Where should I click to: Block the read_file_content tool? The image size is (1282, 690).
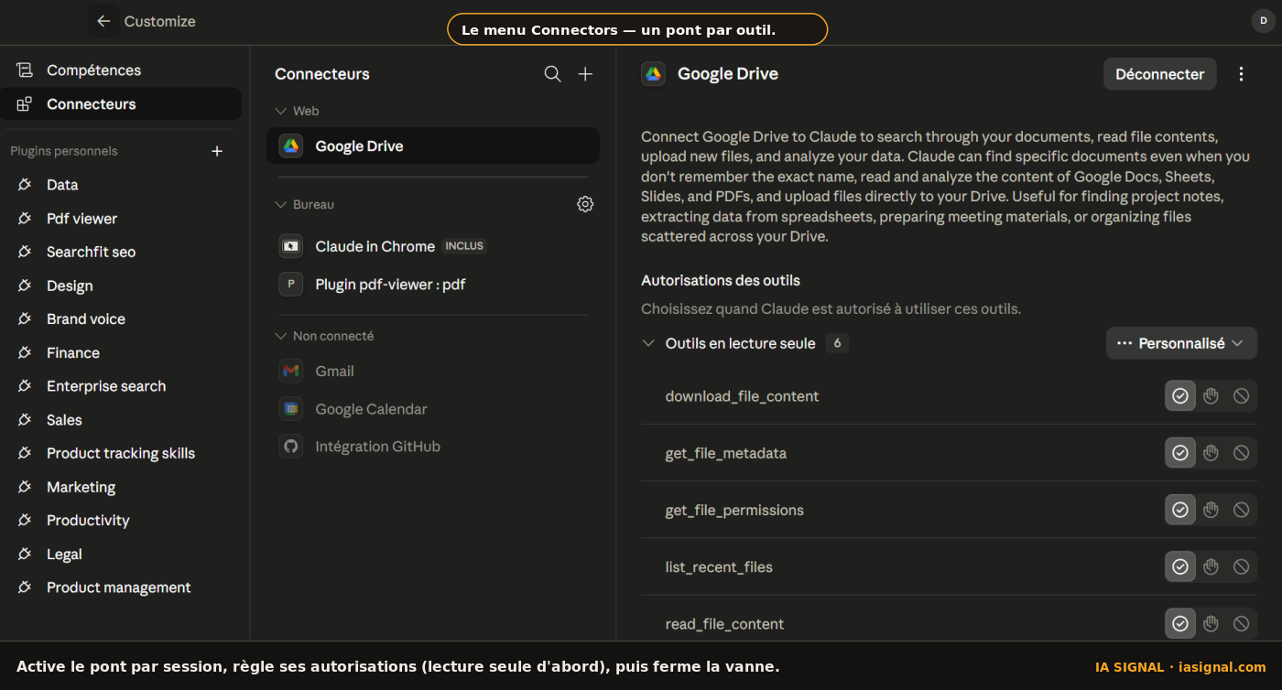pos(1241,623)
